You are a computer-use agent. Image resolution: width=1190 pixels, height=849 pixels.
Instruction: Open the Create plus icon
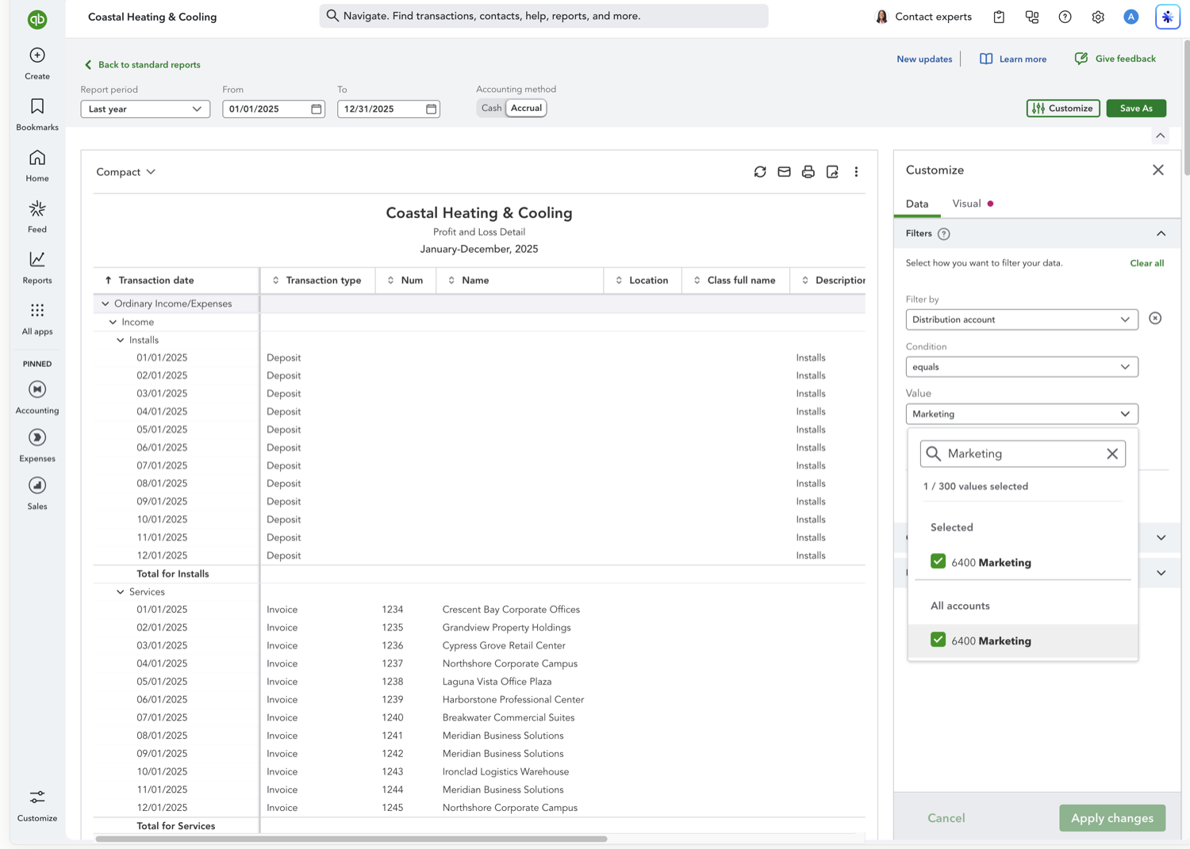click(x=37, y=55)
